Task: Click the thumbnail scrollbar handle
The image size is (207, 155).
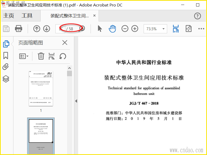Action: tap(69, 74)
